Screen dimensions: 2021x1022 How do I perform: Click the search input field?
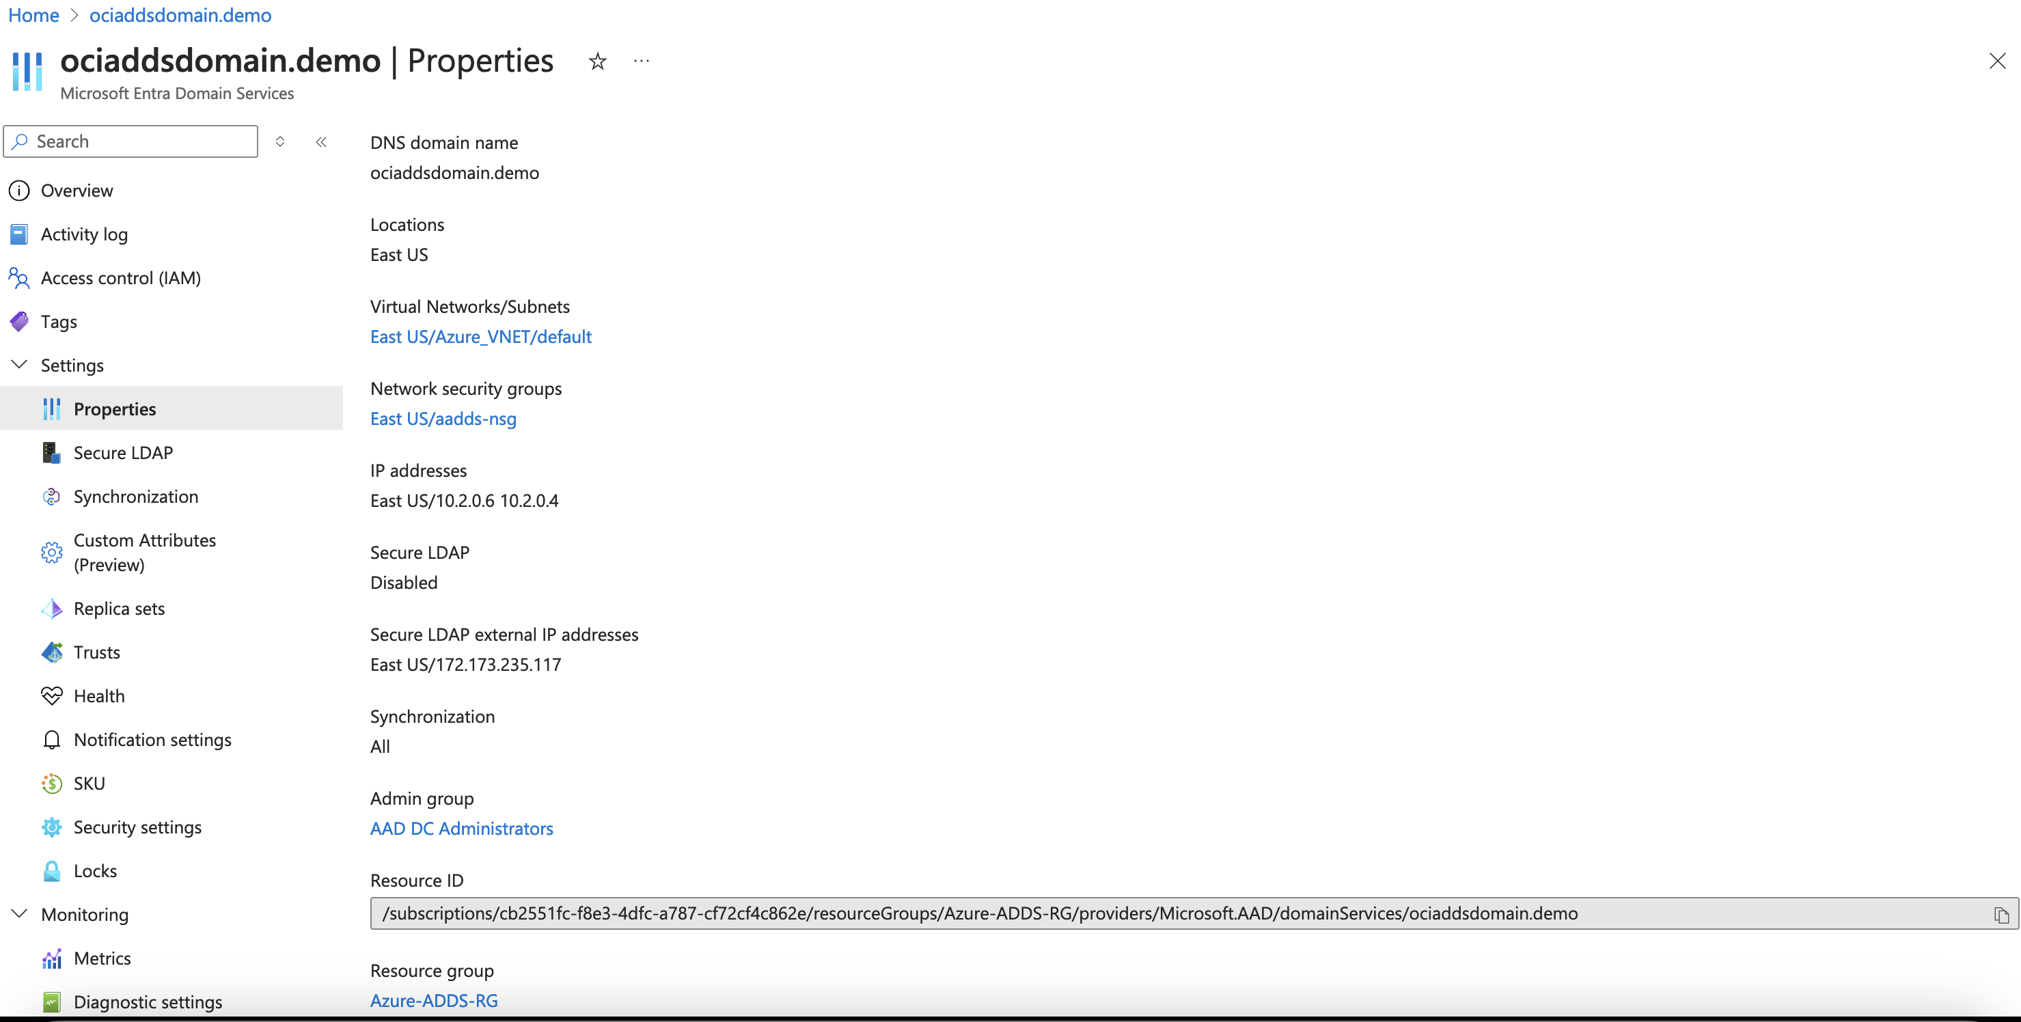[x=130, y=141]
